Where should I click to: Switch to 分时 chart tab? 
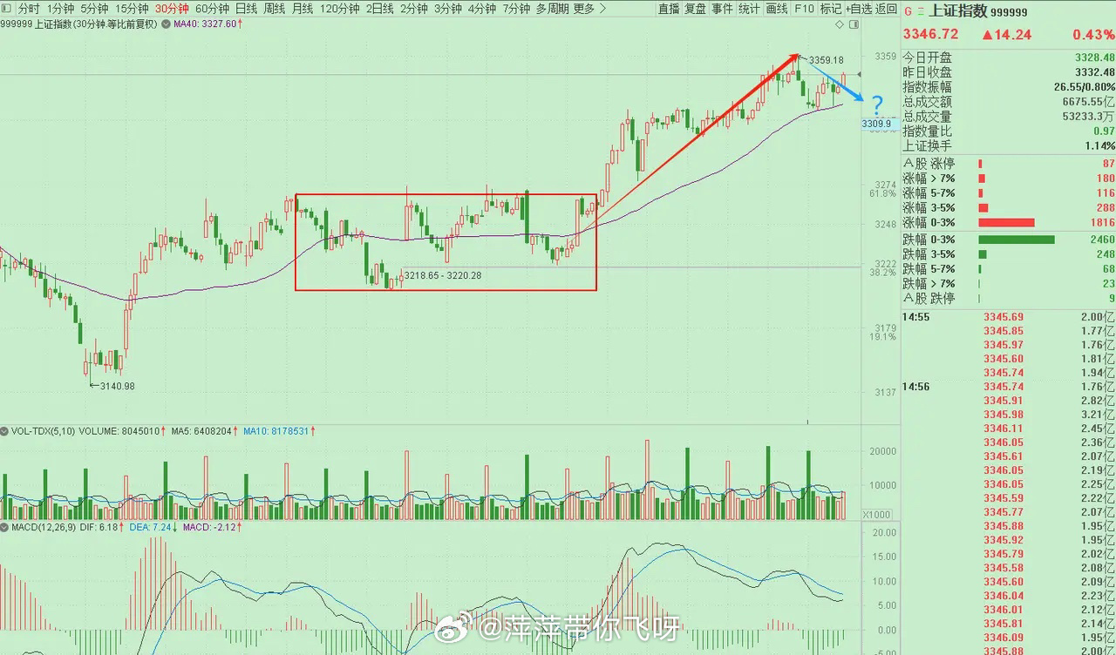coord(29,9)
